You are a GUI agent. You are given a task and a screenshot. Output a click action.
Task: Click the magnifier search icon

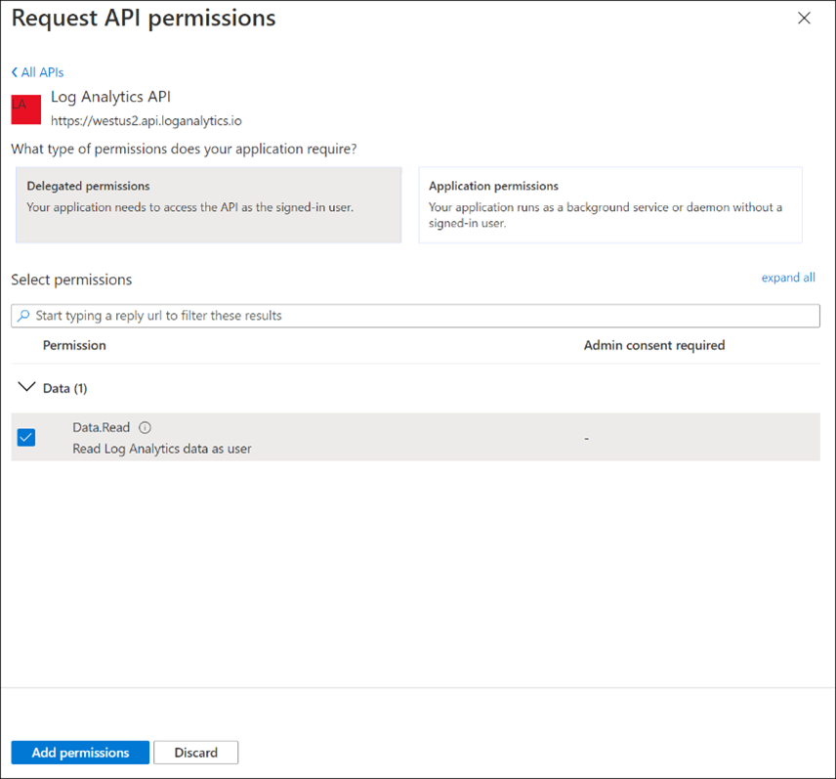pos(23,316)
